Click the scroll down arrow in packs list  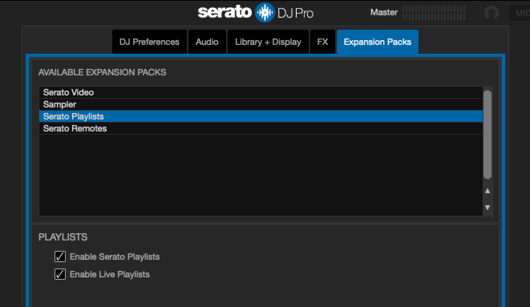[x=488, y=207]
